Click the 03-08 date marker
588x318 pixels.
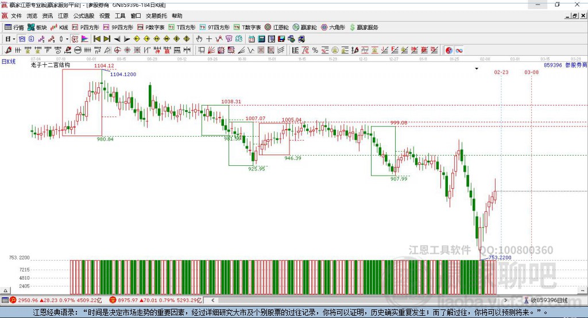(x=531, y=72)
